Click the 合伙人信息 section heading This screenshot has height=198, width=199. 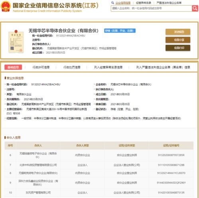14,137
